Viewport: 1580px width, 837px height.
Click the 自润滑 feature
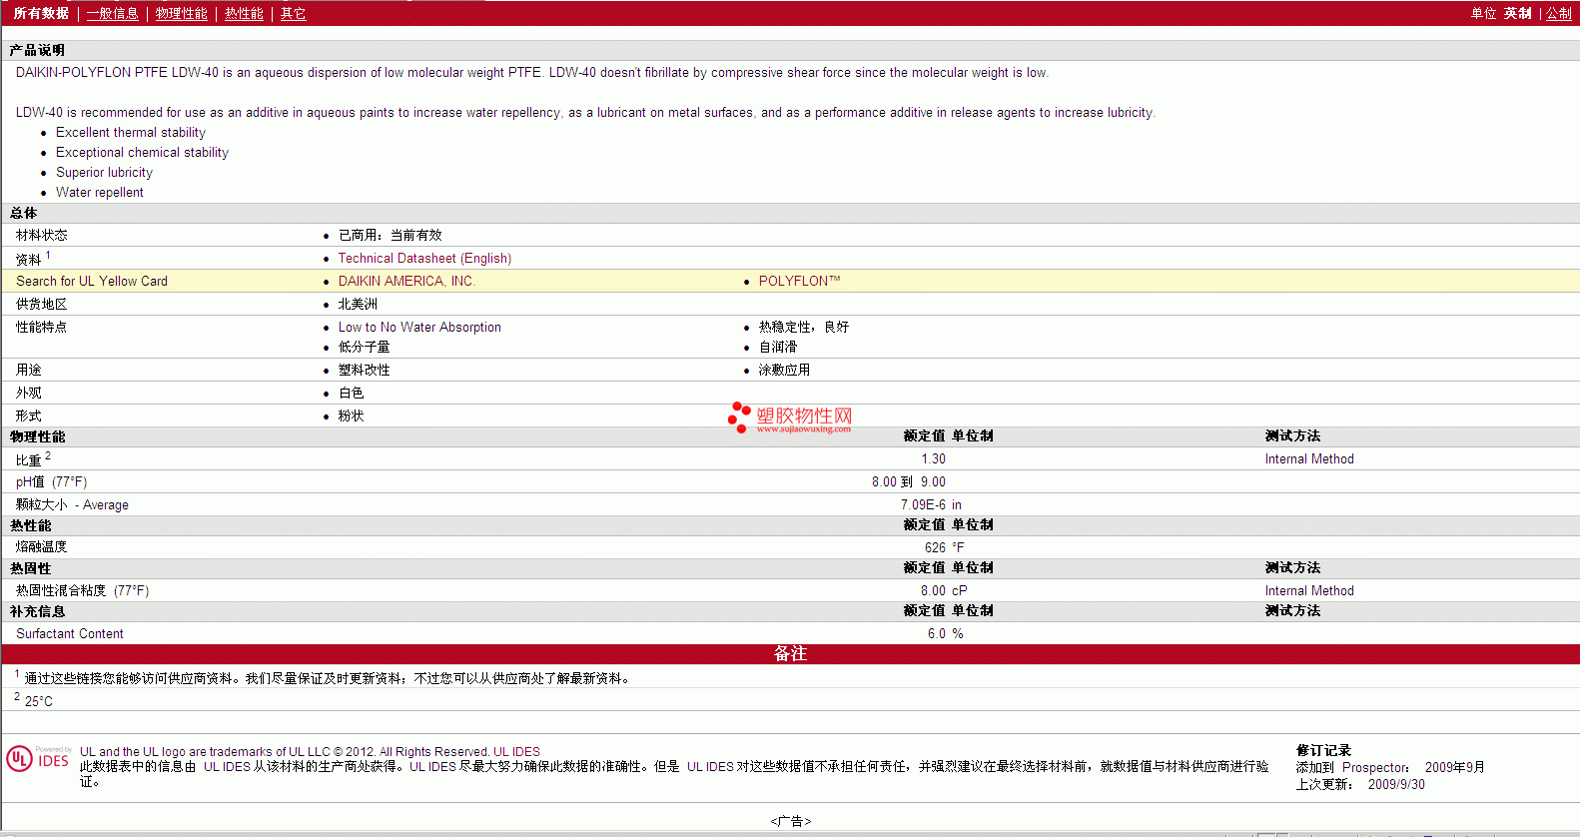pos(778,347)
